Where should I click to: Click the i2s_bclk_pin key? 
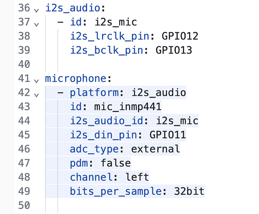click(x=107, y=51)
